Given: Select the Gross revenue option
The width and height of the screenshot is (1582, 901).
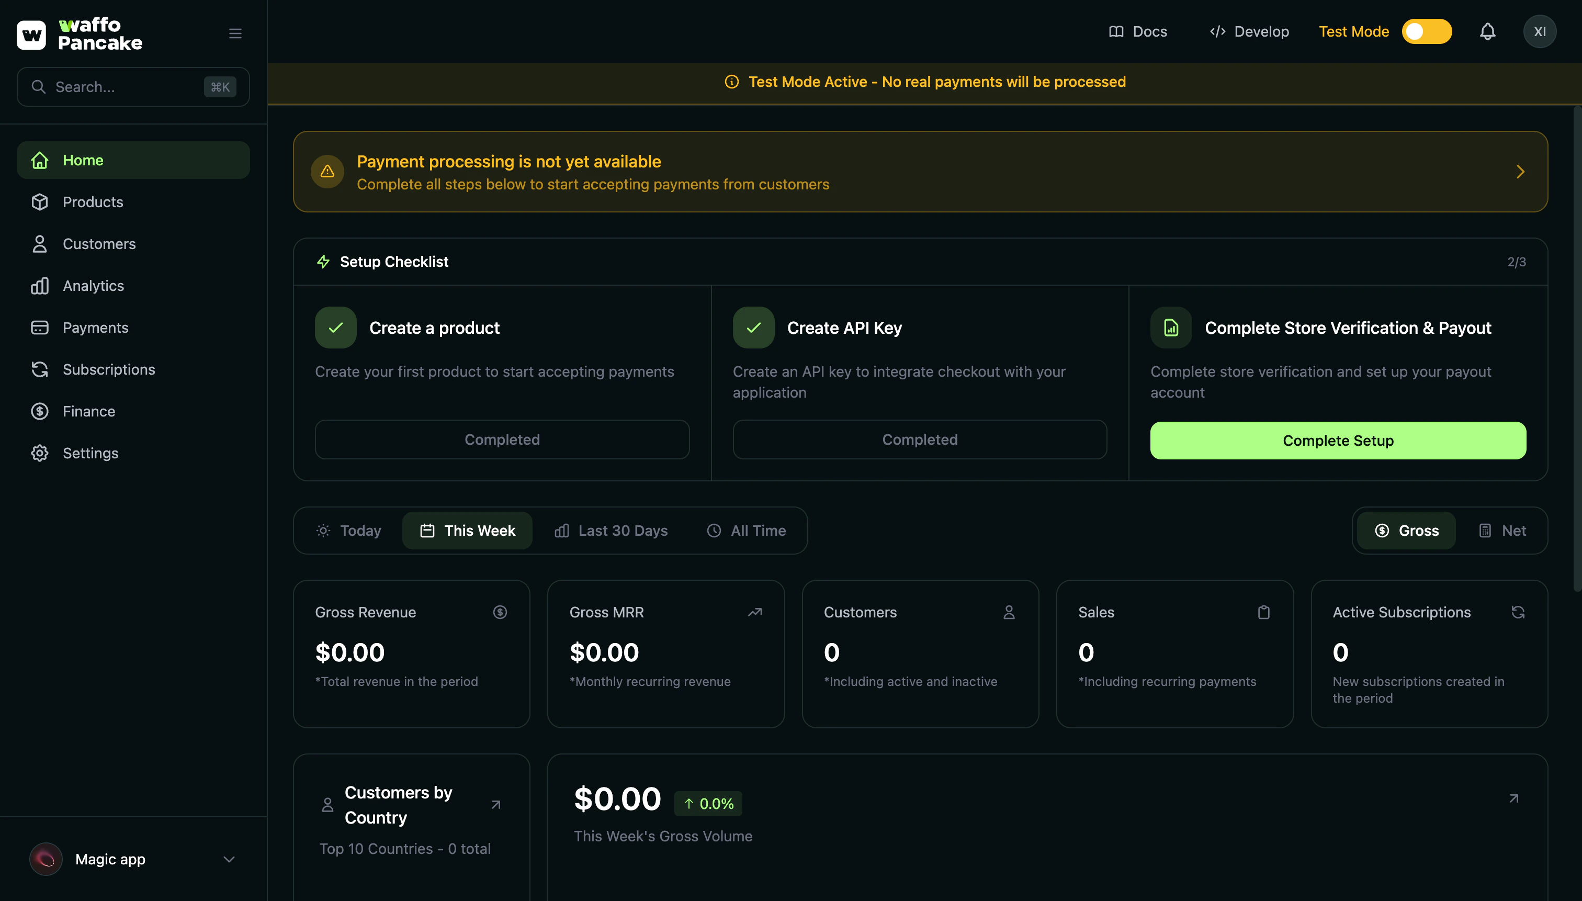Looking at the screenshot, I should click(x=1406, y=531).
